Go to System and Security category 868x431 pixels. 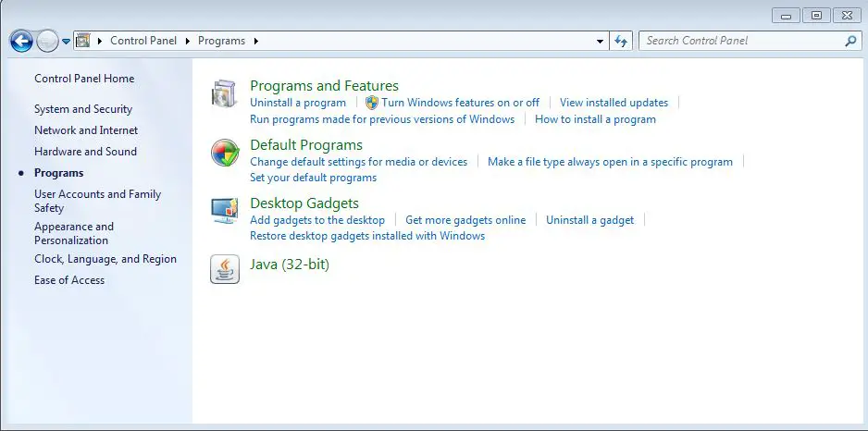83,109
